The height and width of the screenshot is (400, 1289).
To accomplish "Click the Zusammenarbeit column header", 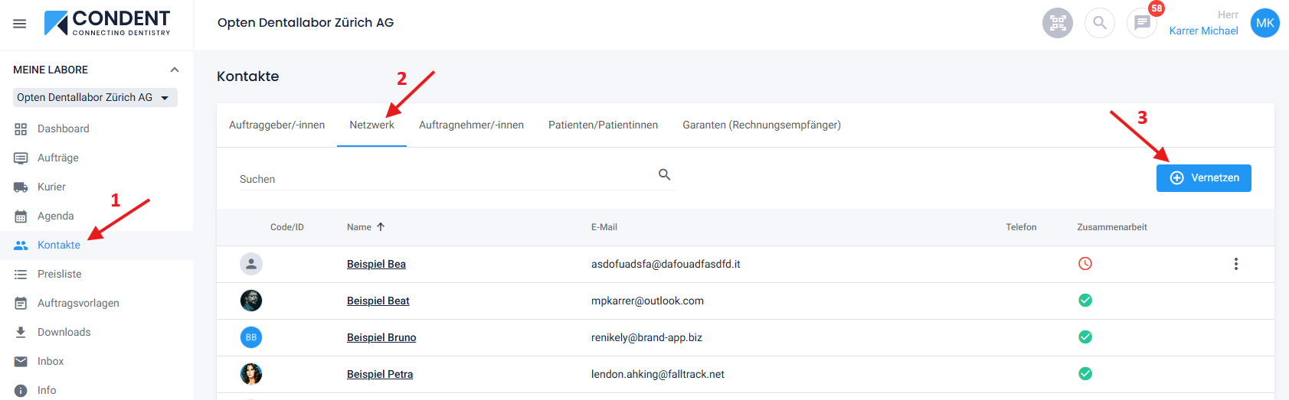I will (x=1112, y=227).
